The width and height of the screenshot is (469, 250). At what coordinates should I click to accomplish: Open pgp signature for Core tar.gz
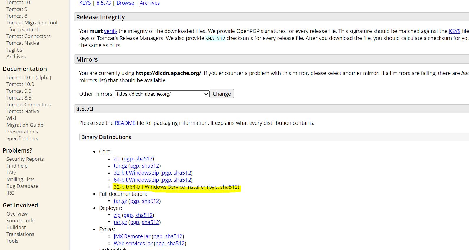135,165
